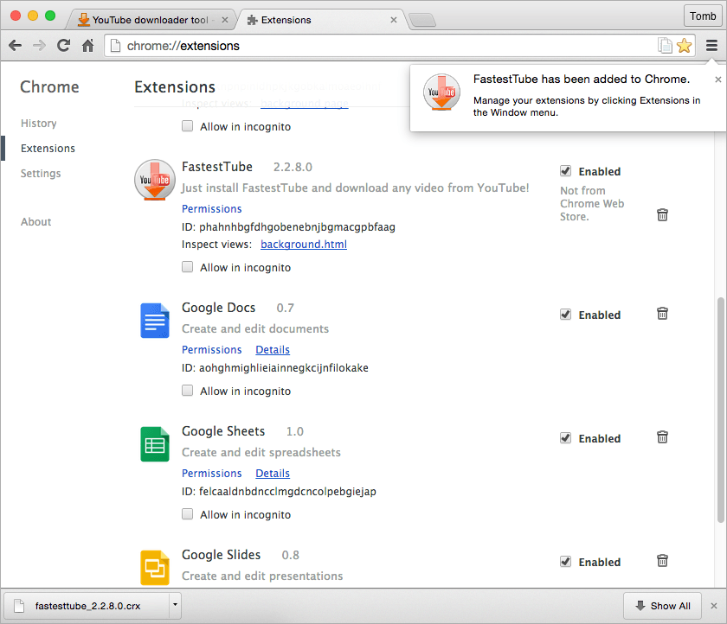This screenshot has width=727, height=624.
Task: Remove Google Docs with trash icon
Action: 662,314
